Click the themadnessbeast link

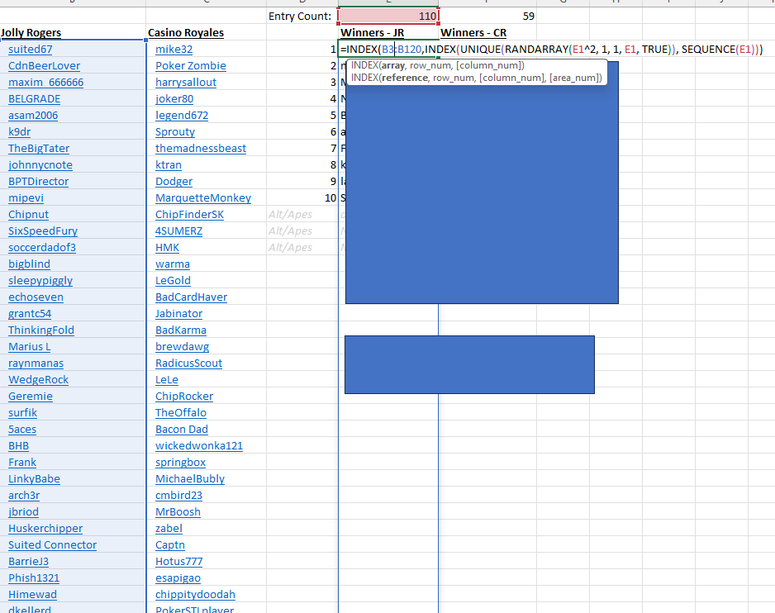point(200,149)
